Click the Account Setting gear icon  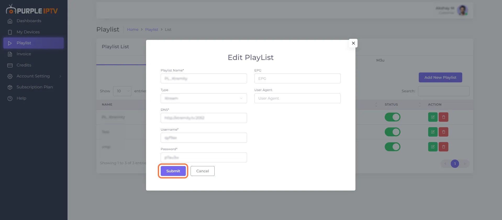click(10, 76)
